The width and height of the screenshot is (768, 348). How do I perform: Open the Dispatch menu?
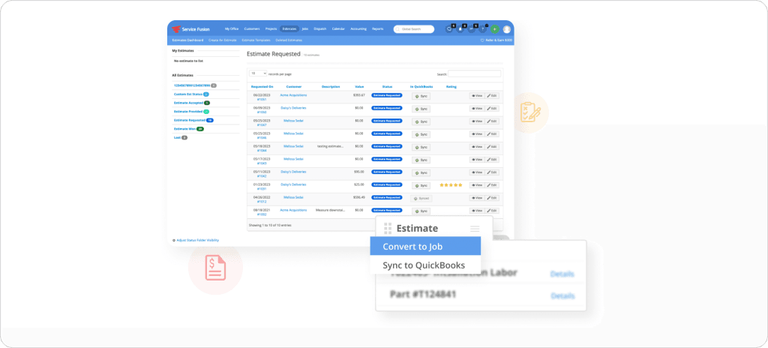[319, 29]
